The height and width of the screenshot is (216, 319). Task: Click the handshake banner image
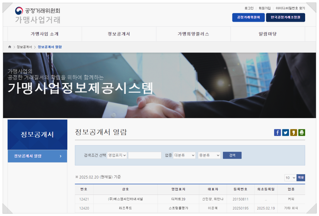159,85
